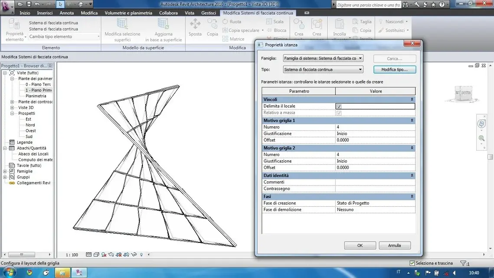Open the Tipo dropdown

tap(323, 69)
